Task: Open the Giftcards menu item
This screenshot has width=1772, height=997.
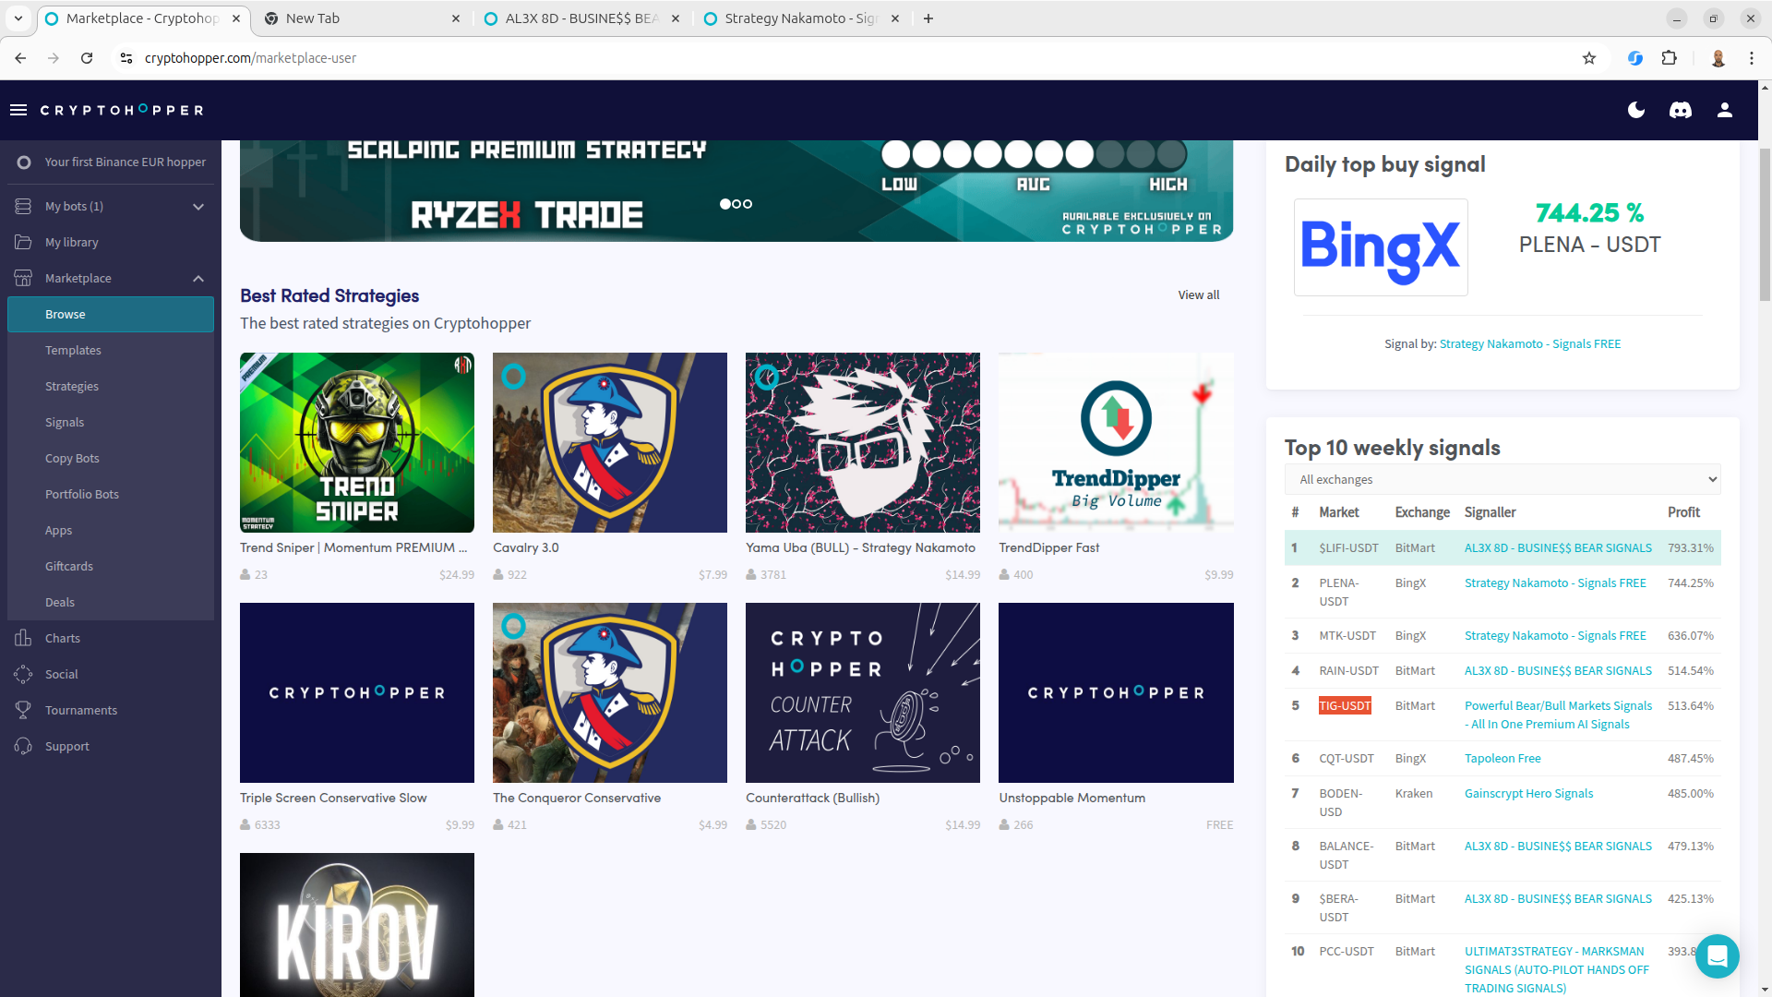Action: [x=111, y=566]
